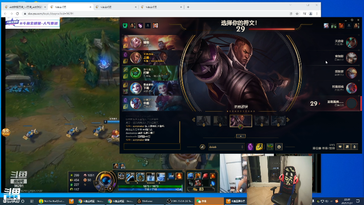Click the third enemy blonde champion portrait
The width and height of the screenshot is (364, 205).
coord(351,73)
